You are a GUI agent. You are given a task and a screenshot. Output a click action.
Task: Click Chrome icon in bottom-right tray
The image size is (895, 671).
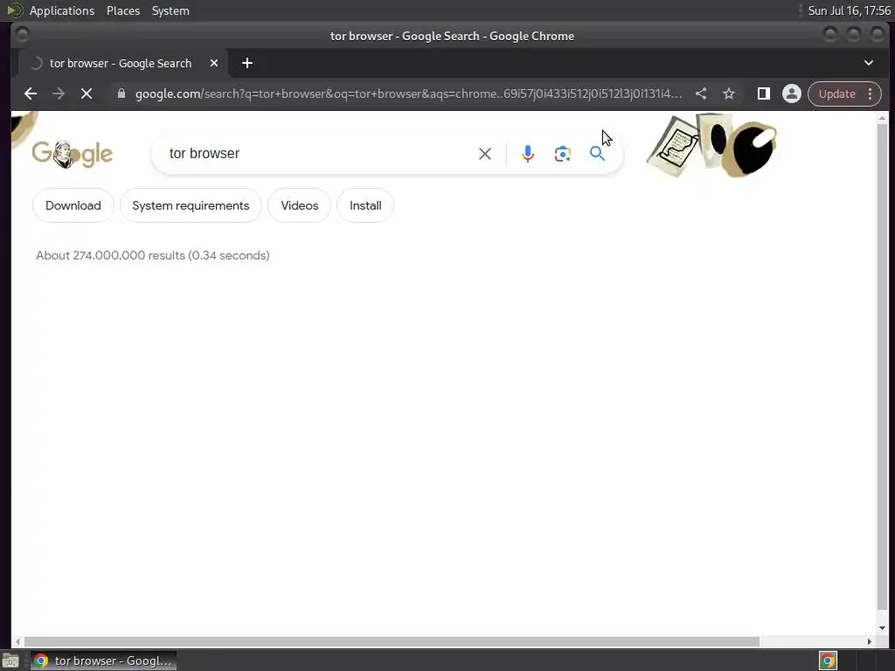point(828,661)
